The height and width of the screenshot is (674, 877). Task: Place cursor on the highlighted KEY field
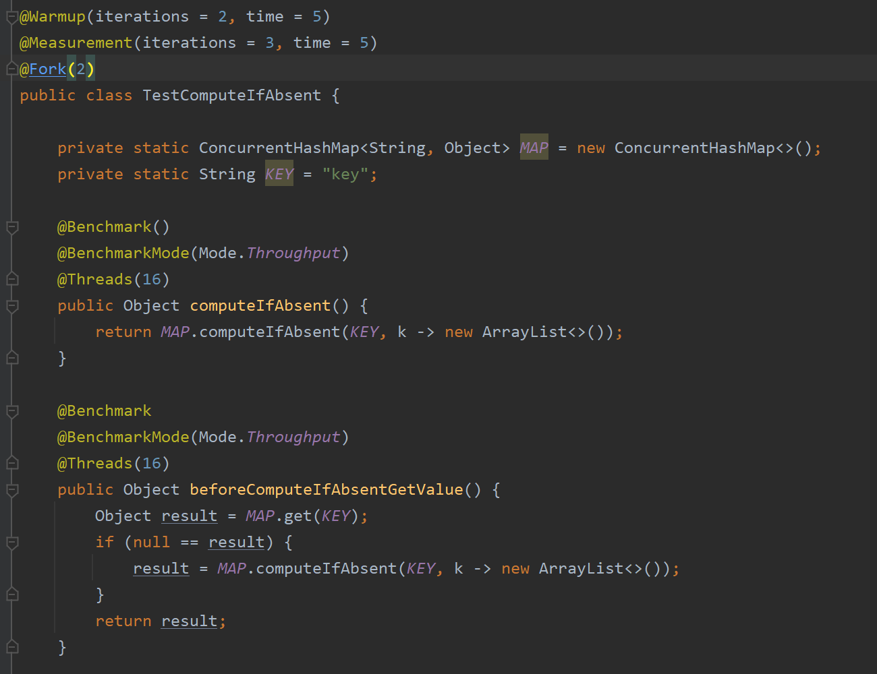point(279,174)
